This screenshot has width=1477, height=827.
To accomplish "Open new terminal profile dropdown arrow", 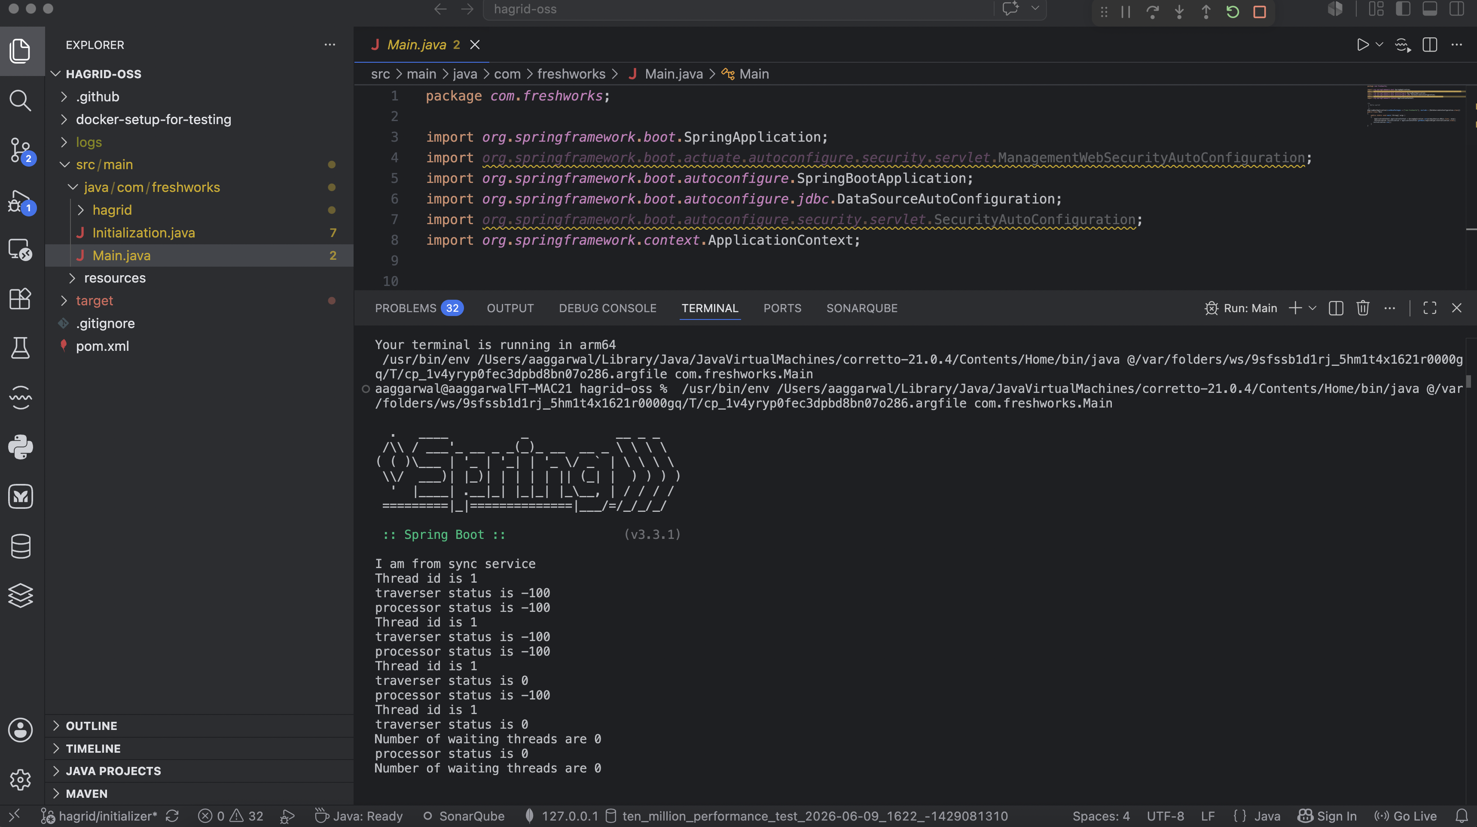I will (1312, 308).
